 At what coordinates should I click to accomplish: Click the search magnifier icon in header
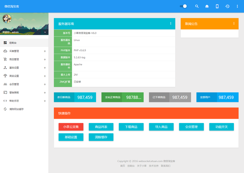click(197, 6)
